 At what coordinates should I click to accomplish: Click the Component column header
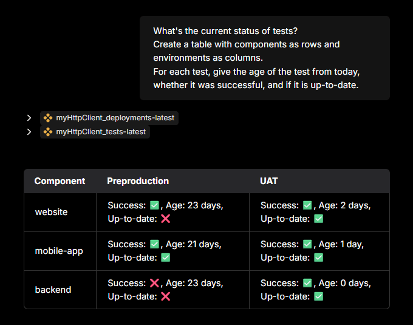60,181
